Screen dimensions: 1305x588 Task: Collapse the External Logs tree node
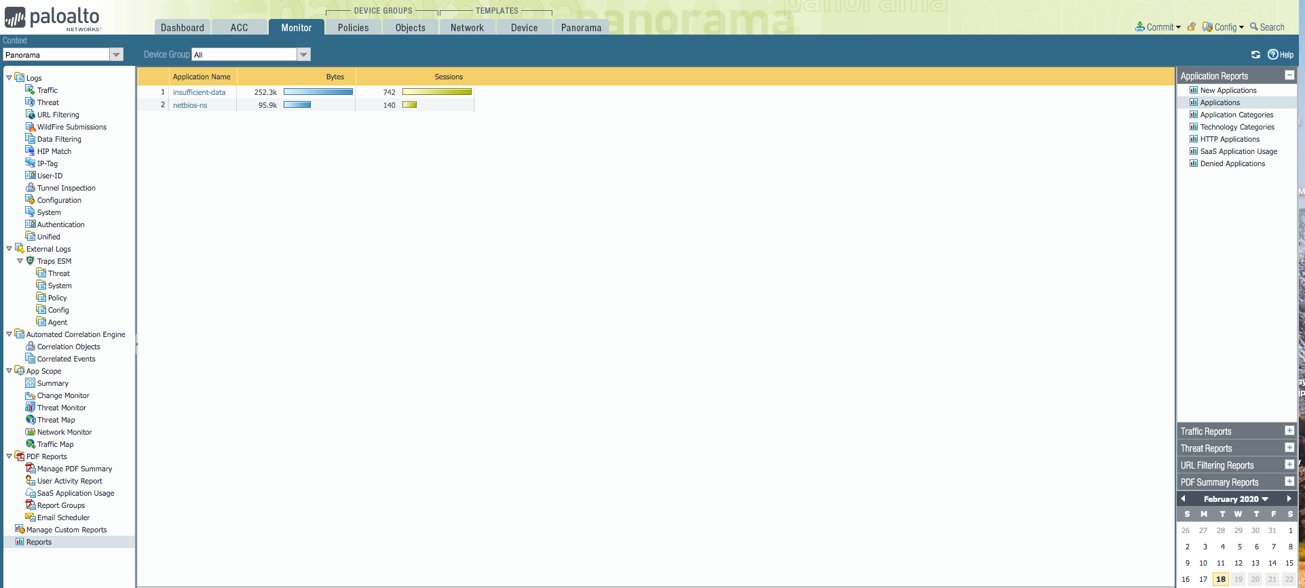click(x=9, y=248)
